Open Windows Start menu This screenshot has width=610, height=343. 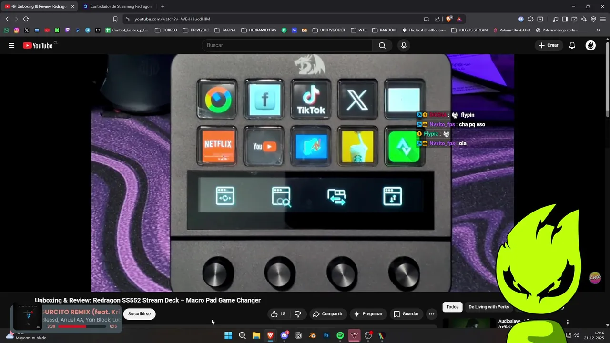point(228,335)
